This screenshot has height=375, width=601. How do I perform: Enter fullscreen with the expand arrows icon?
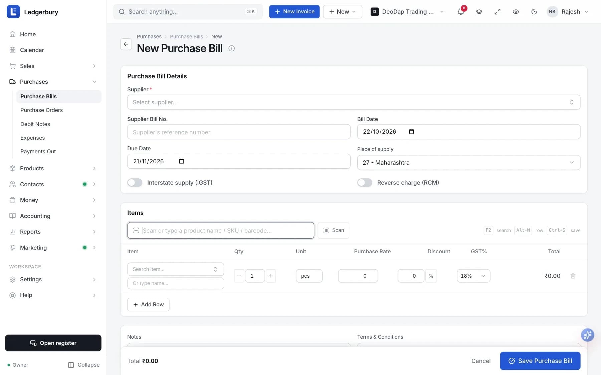point(497,12)
